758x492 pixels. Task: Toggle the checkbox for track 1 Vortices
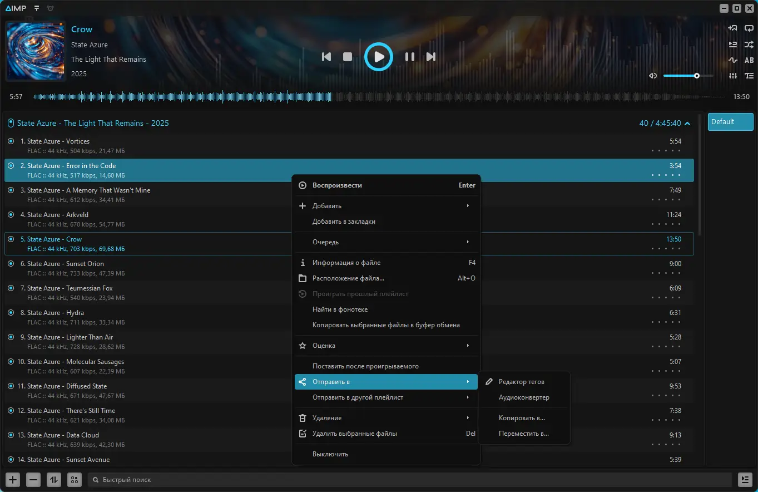tap(11, 141)
